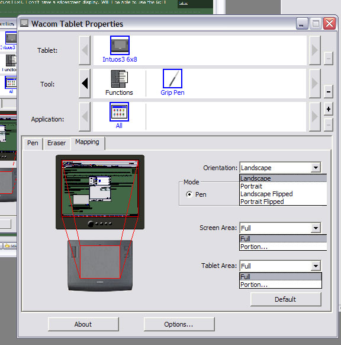
Task: Click minus button beside Tablet row
Action: tap(329, 59)
